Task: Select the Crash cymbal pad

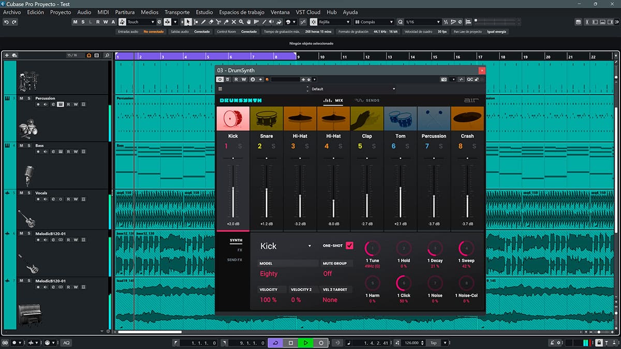Action: pyautogui.click(x=467, y=118)
